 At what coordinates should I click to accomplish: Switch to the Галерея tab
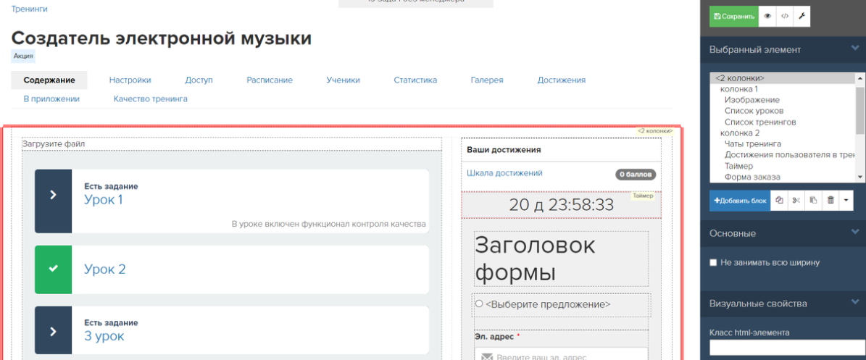coord(487,80)
